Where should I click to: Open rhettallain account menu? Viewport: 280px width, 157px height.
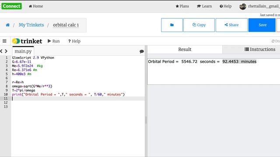(x=264, y=6)
